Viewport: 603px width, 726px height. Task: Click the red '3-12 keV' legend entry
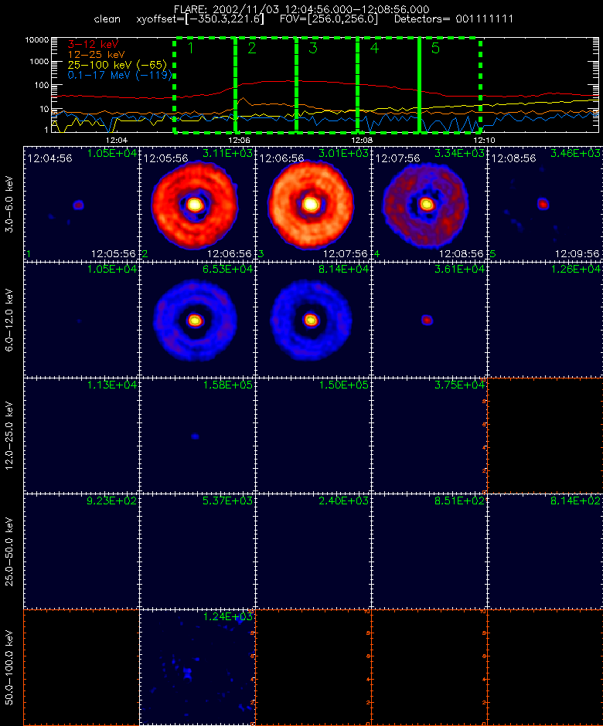[x=94, y=45]
